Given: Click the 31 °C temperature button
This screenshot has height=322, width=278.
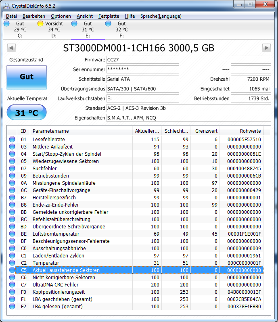Looking at the screenshot, I should tap(27, 112).
